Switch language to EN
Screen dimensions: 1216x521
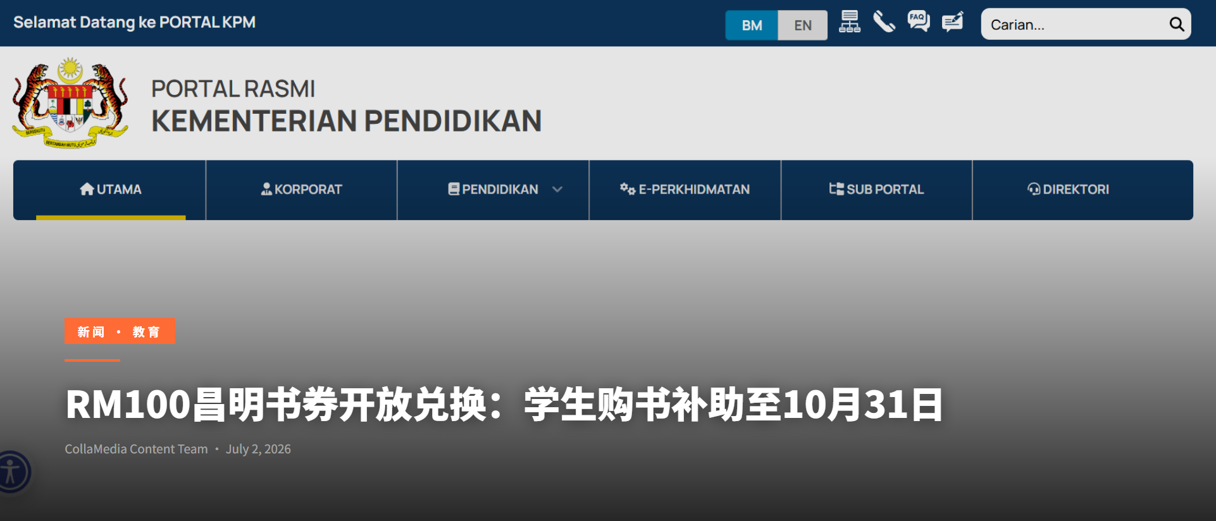tap(803, 25)
